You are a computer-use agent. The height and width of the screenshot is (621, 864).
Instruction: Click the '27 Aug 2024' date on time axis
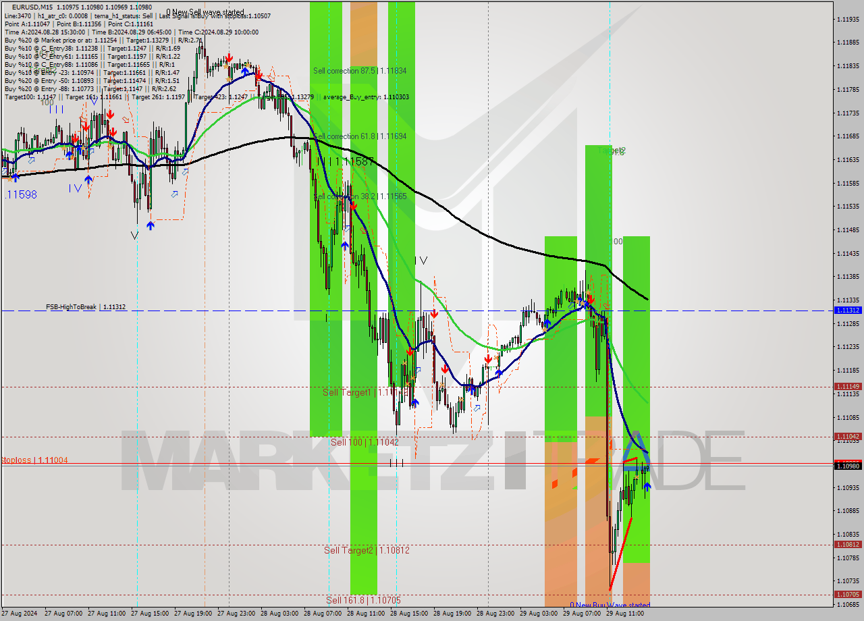pyautogui.click(x=20, y=614)
